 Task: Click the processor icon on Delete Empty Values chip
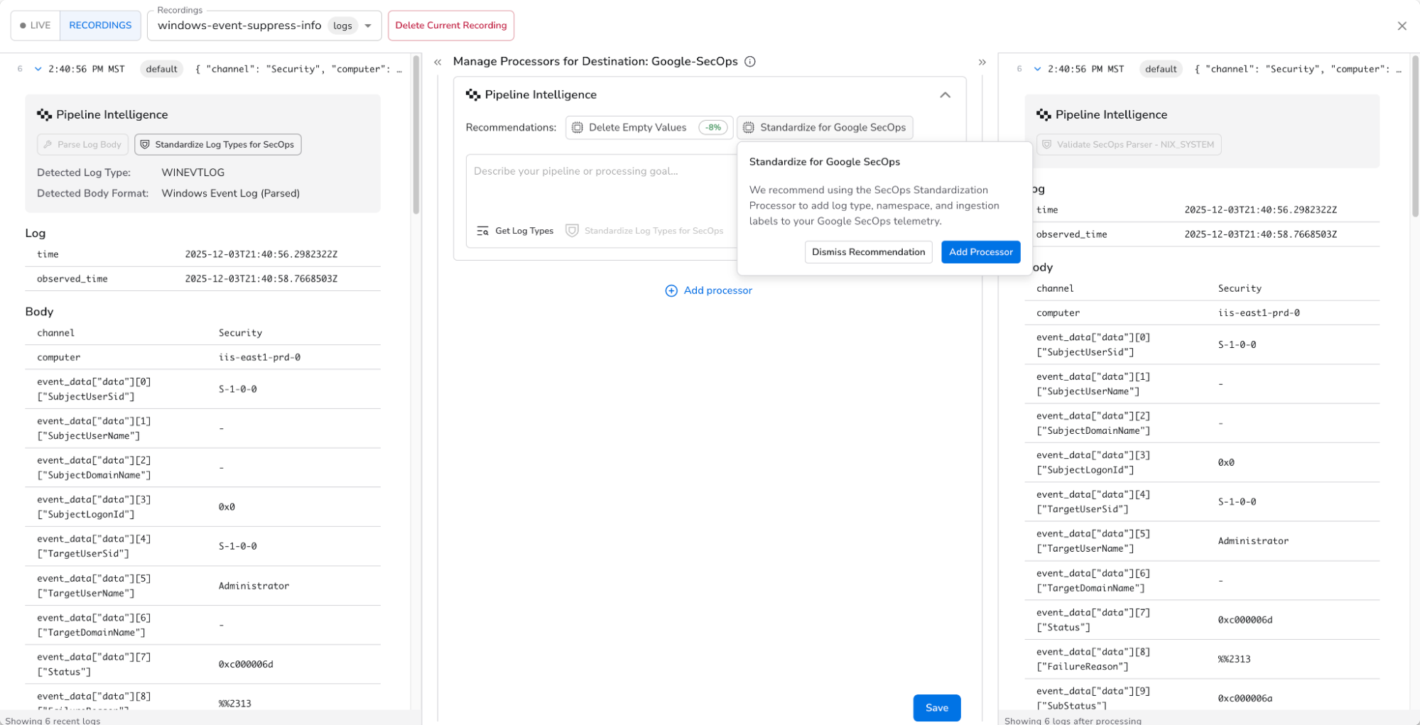pyautogui.click(x=576, y=127)
